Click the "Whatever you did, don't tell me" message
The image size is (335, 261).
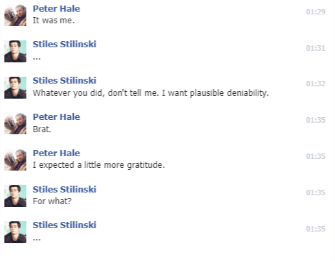tap(150, 93)
